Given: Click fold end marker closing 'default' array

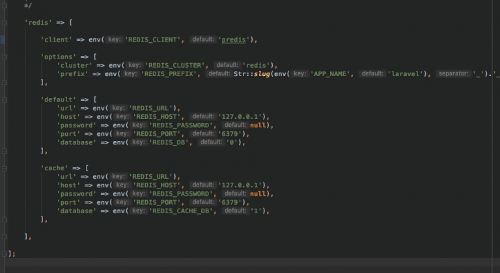Looking at the screenshot, I should (5, 151).
